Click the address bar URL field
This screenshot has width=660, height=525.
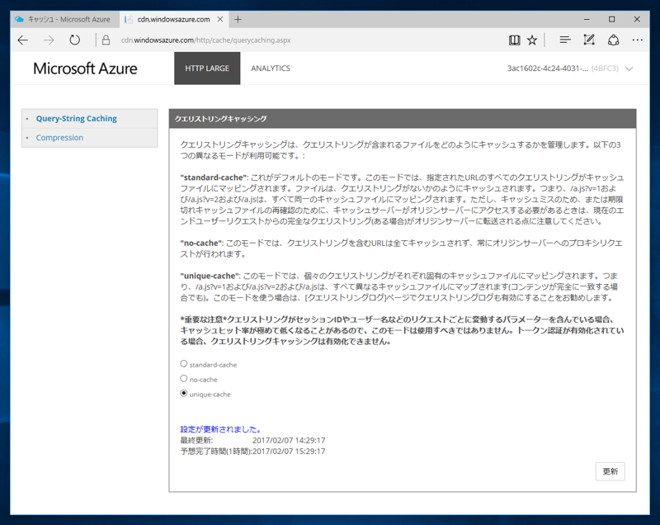(x=205, y=40)
